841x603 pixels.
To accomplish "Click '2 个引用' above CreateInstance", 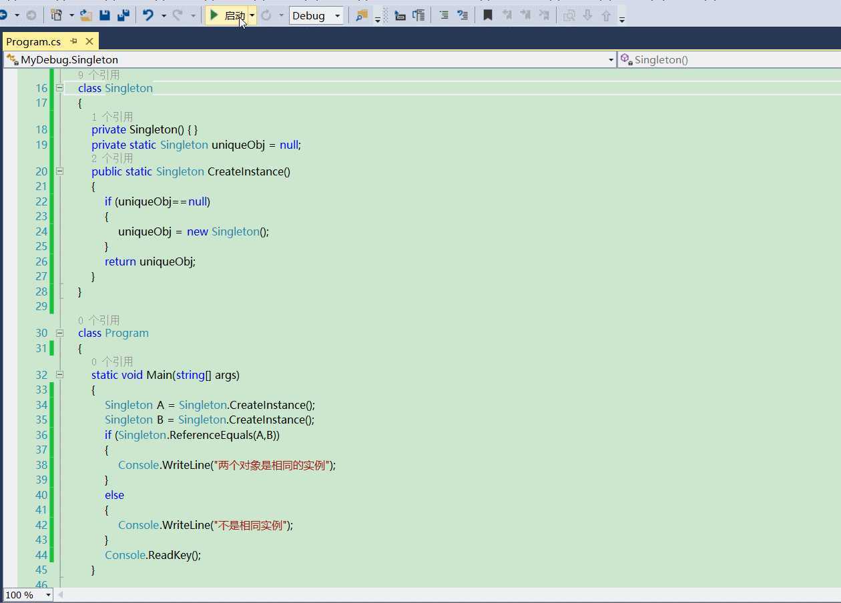I will pos(112,158).
